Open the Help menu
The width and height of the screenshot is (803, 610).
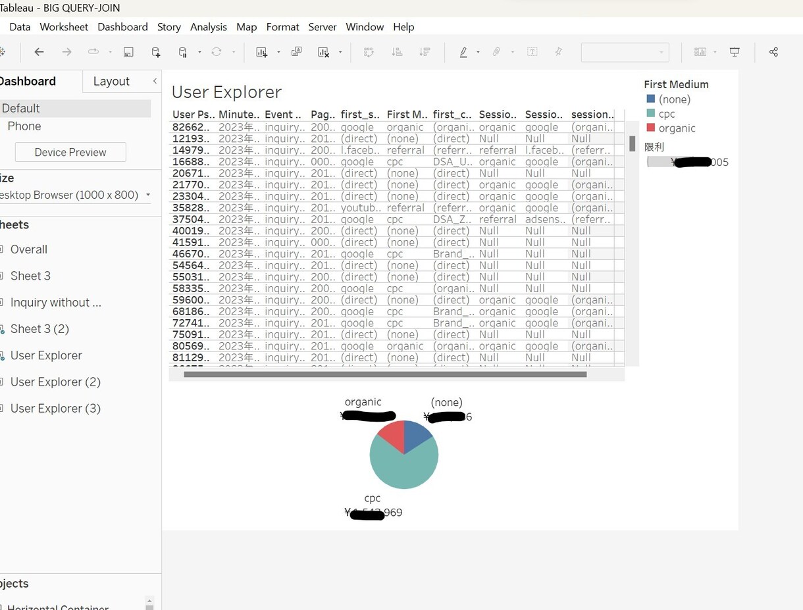[x=403, y=27]
